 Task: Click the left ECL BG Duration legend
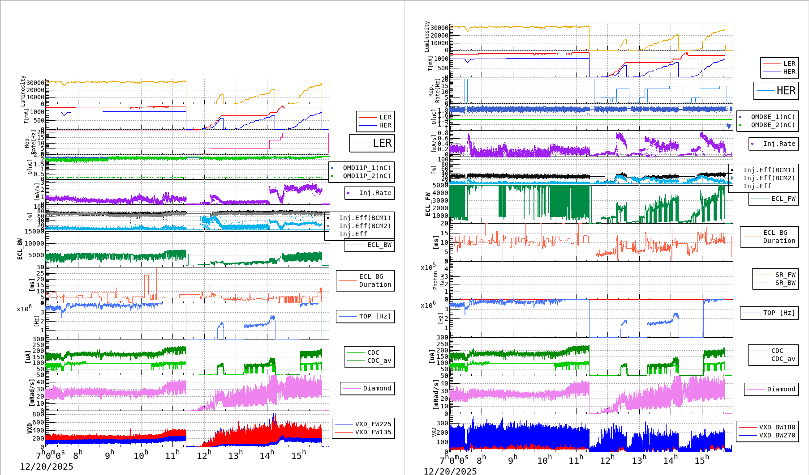coord(366,280)
